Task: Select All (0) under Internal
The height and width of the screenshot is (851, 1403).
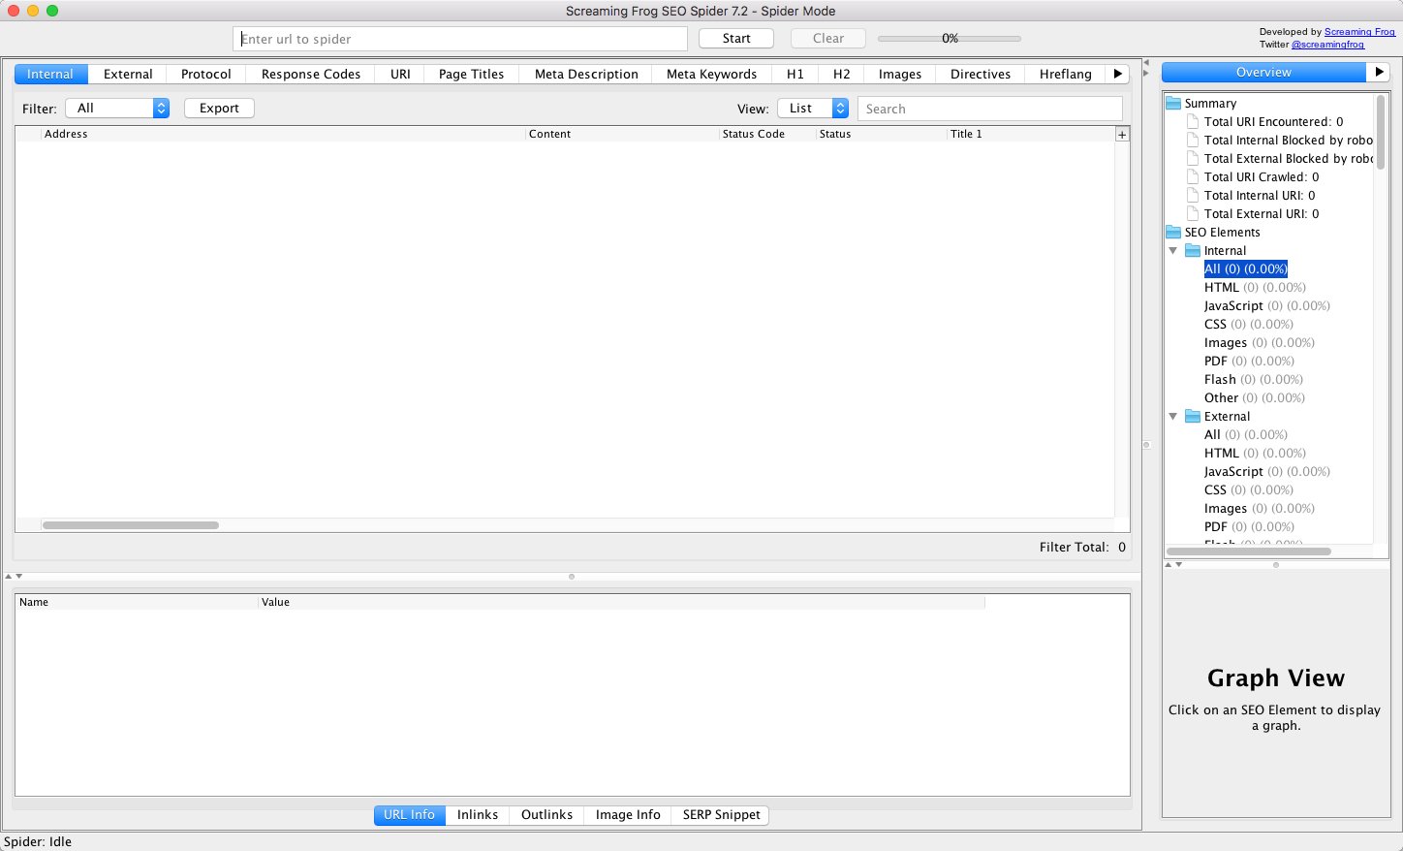Action: pyautogui.click(x=1245, y=269)
